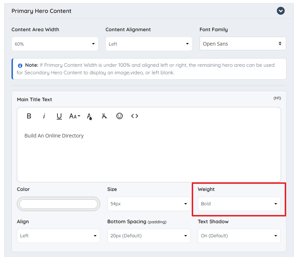Apply underline in Main Title editor

[59, 116]
